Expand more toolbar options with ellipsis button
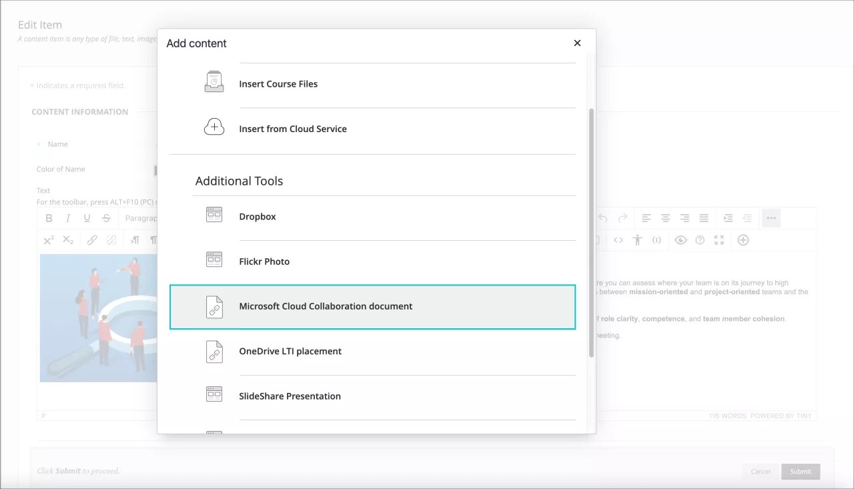 pos(771,217)
